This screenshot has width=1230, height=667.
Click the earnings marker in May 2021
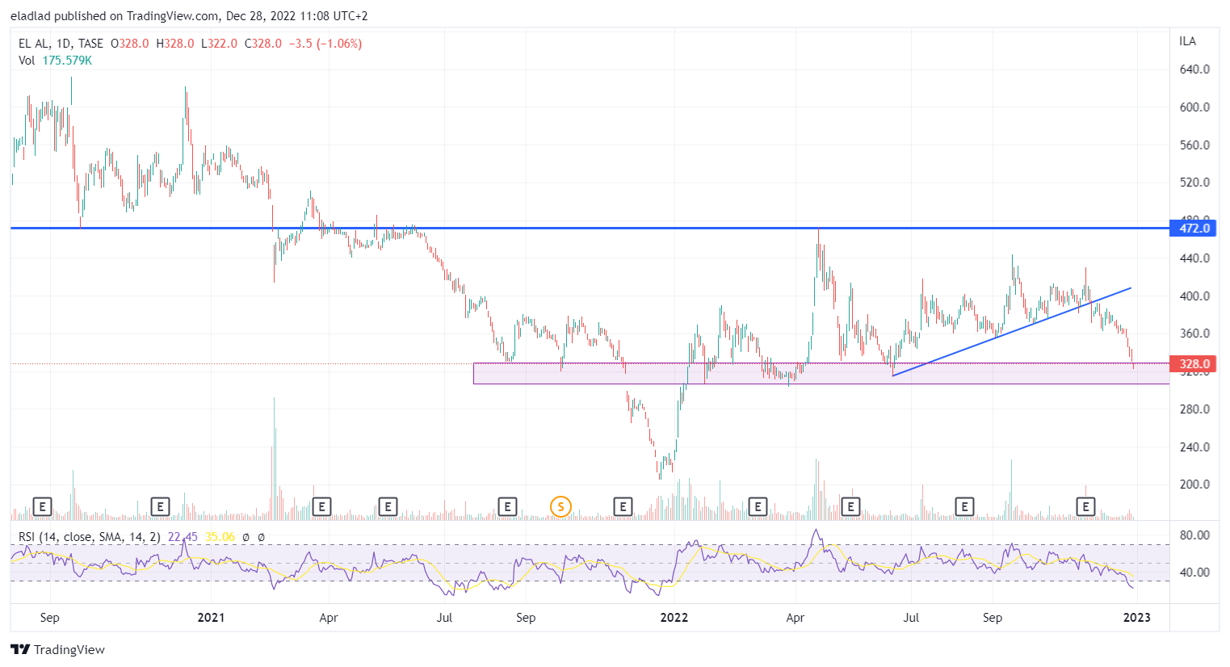coord(388,506)
